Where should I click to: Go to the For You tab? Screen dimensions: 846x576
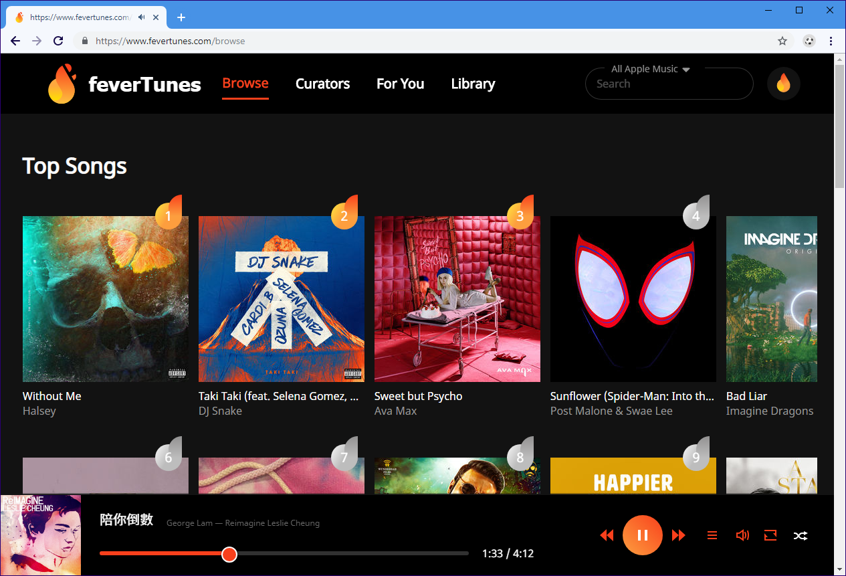(400, 84)
